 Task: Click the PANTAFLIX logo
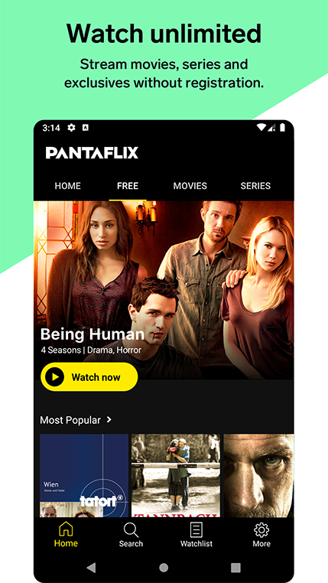[92, 153]
